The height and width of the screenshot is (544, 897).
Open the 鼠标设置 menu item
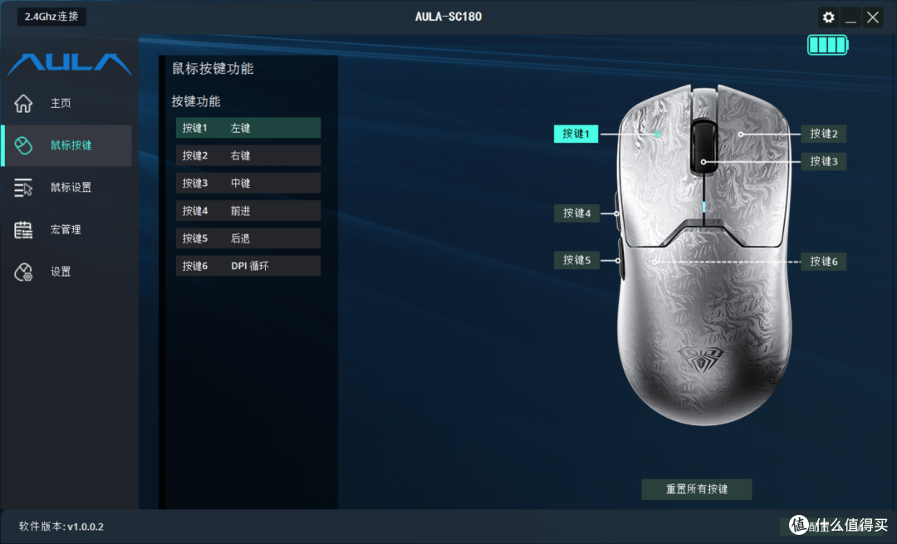click(x=71, y=188)
